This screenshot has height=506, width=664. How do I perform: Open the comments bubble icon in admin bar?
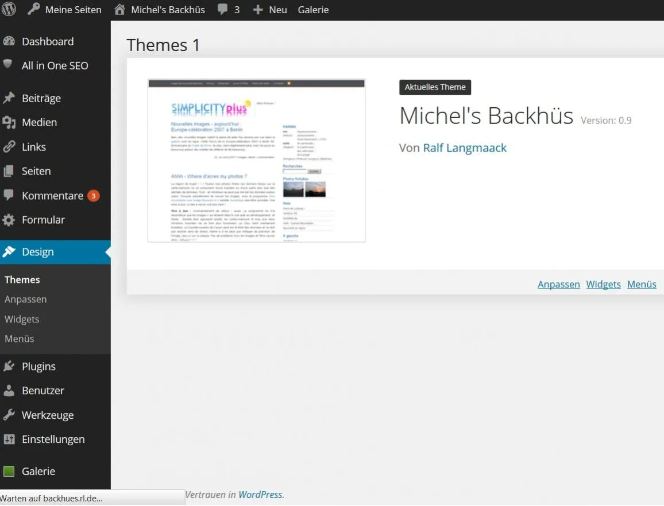click(x=222, y=9)
